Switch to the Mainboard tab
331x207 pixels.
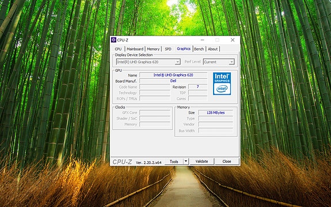coord(135,49)
